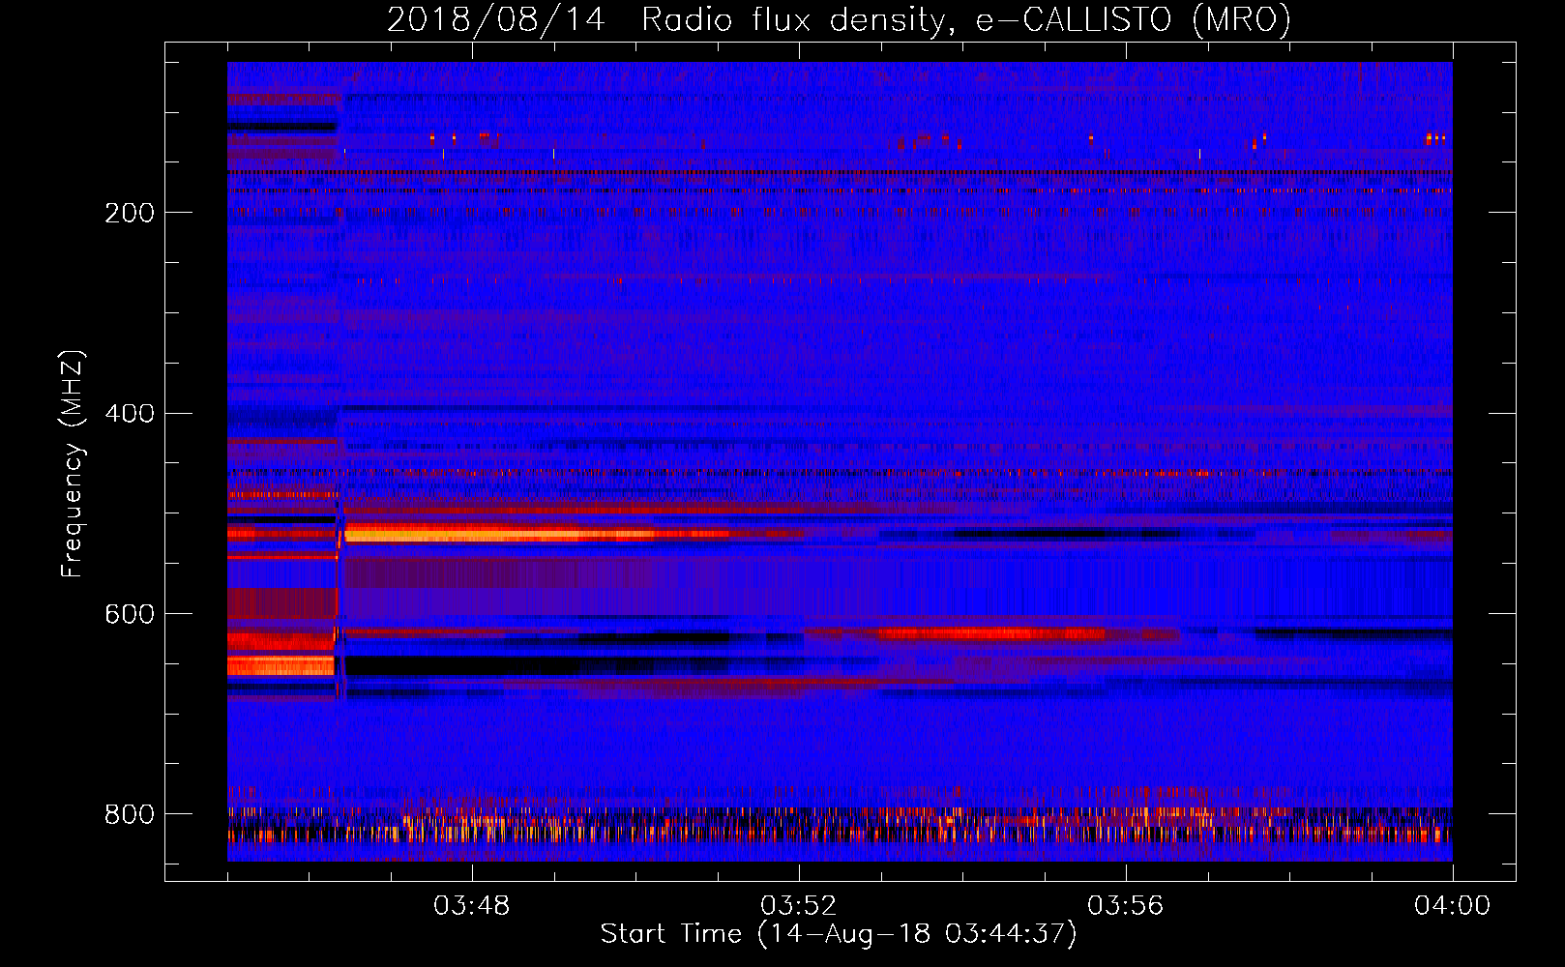Click the 'Frequency (MHZ)' y-axis label
Viewport: 1565px width, 967px height.
[72, 463]
